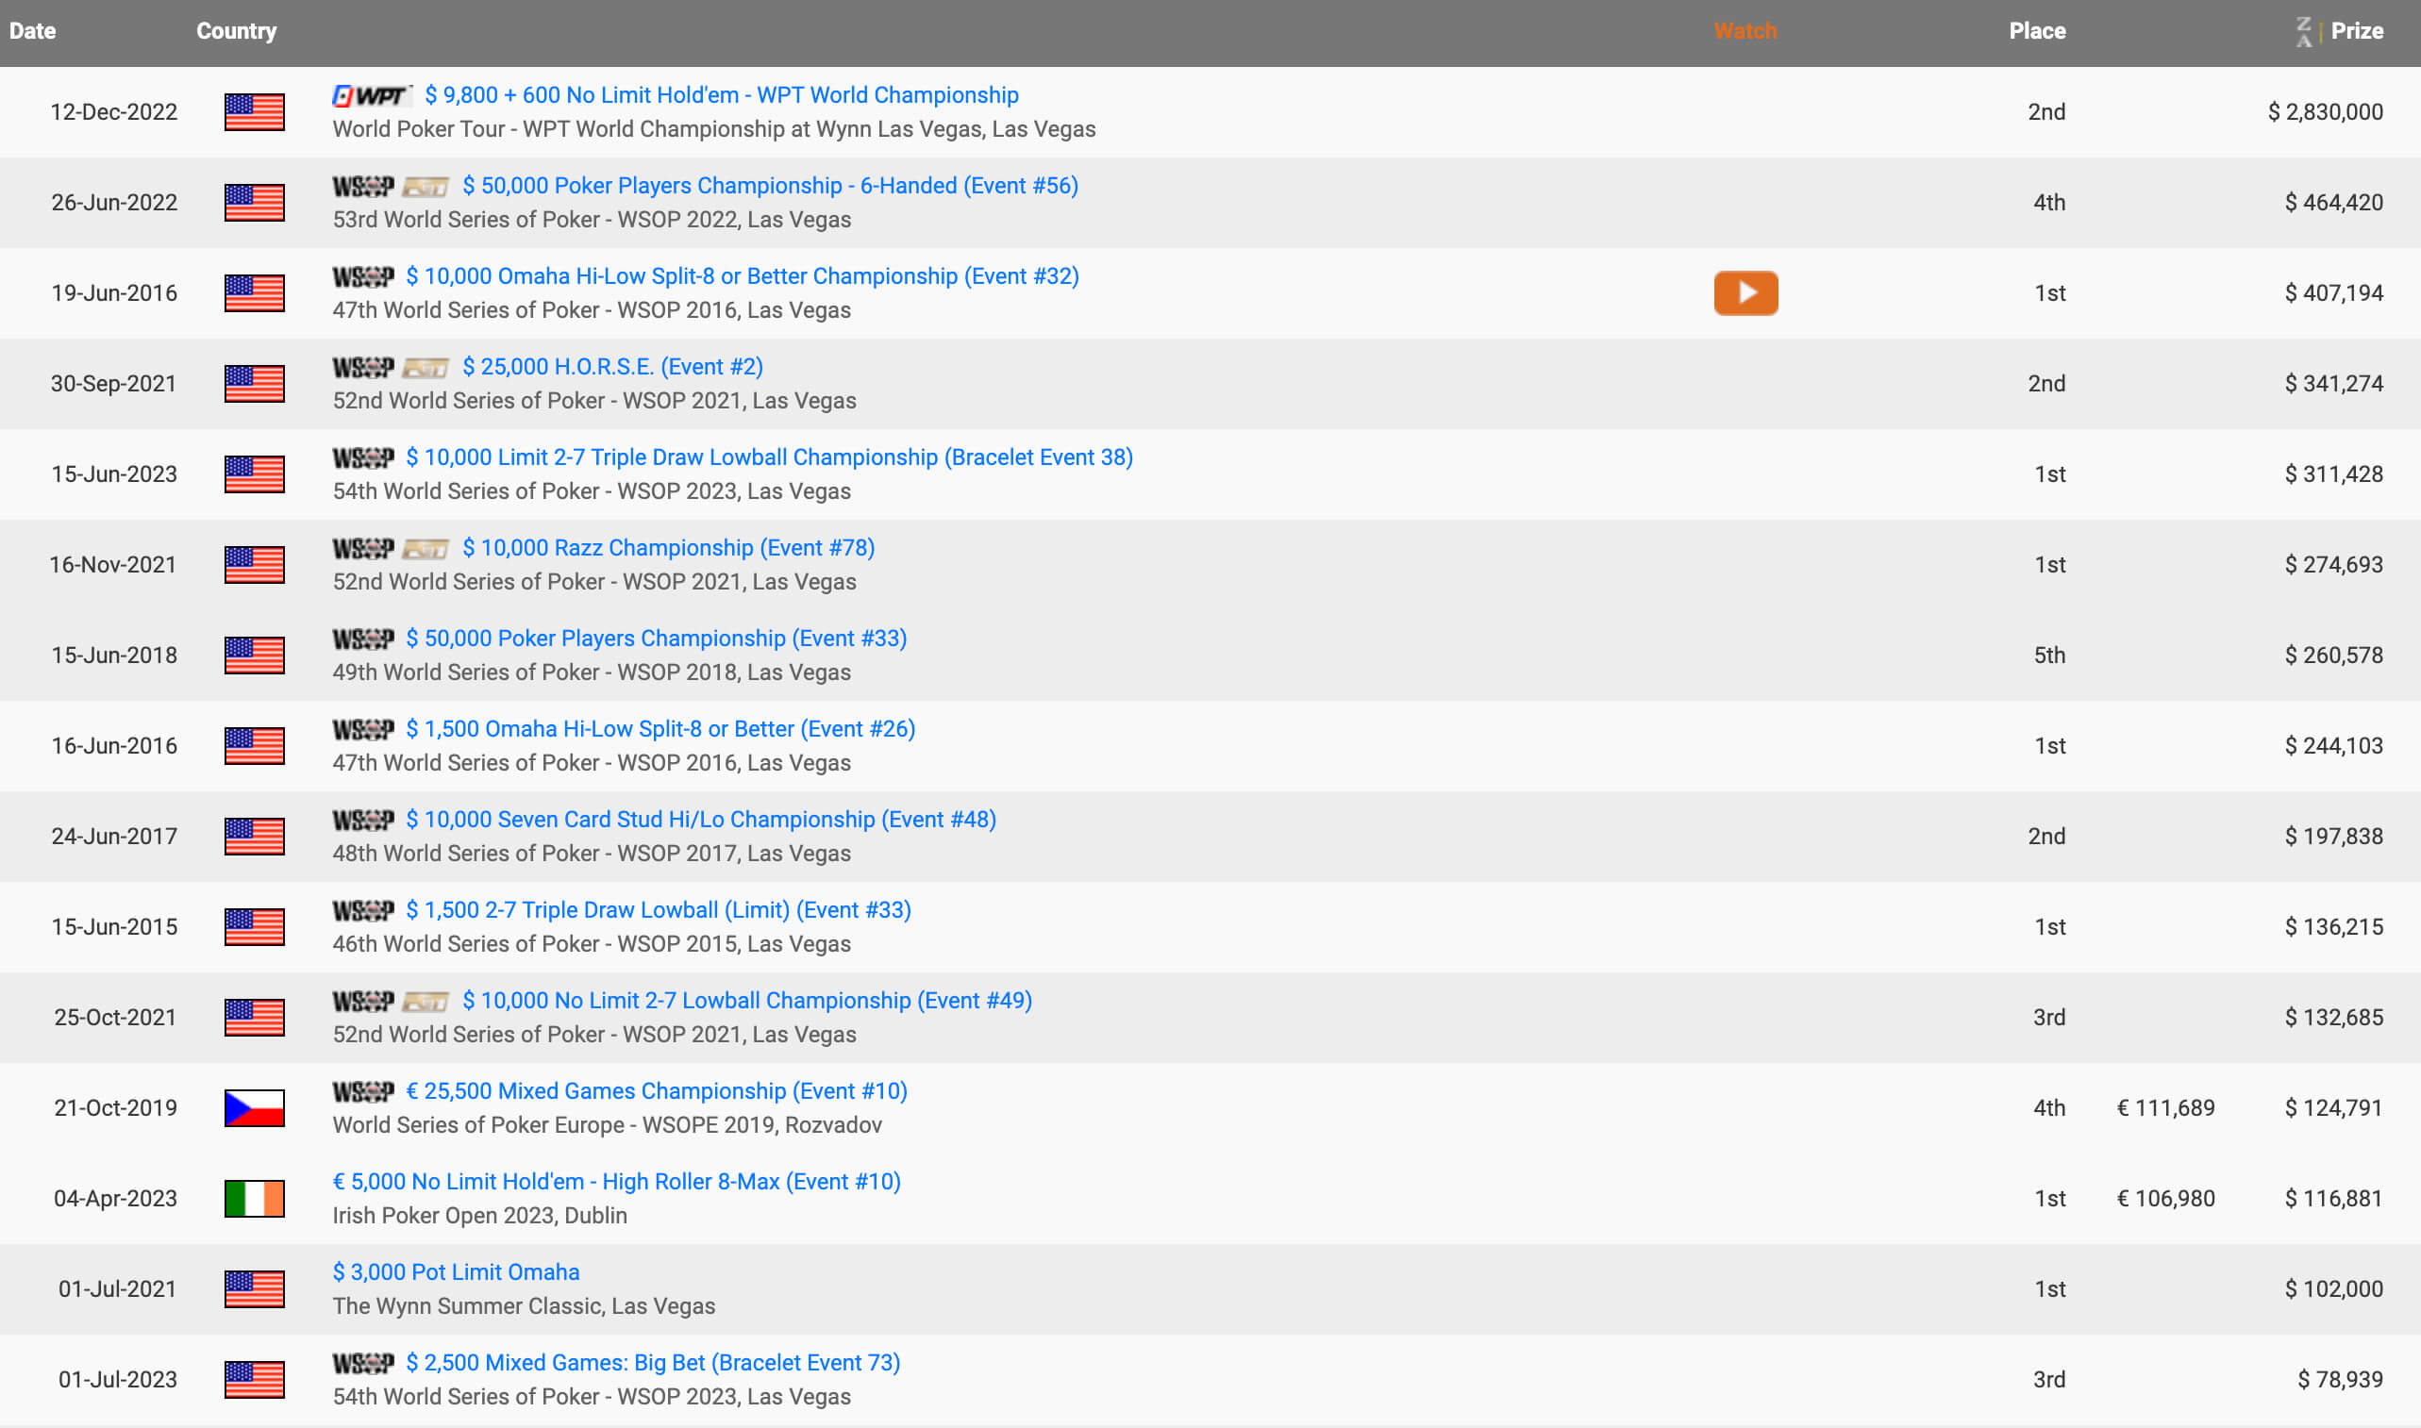Sort by the Place column header
Viewport: 2421px width, 1428px height.
tap(2036, 31)
